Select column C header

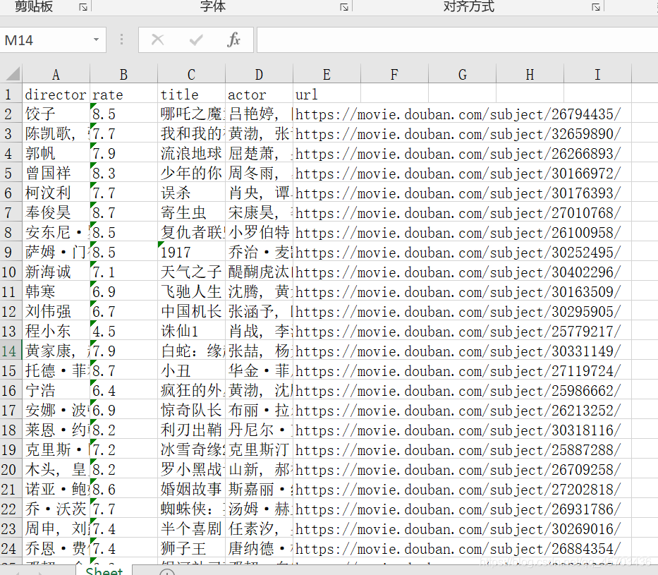(191, 74)
